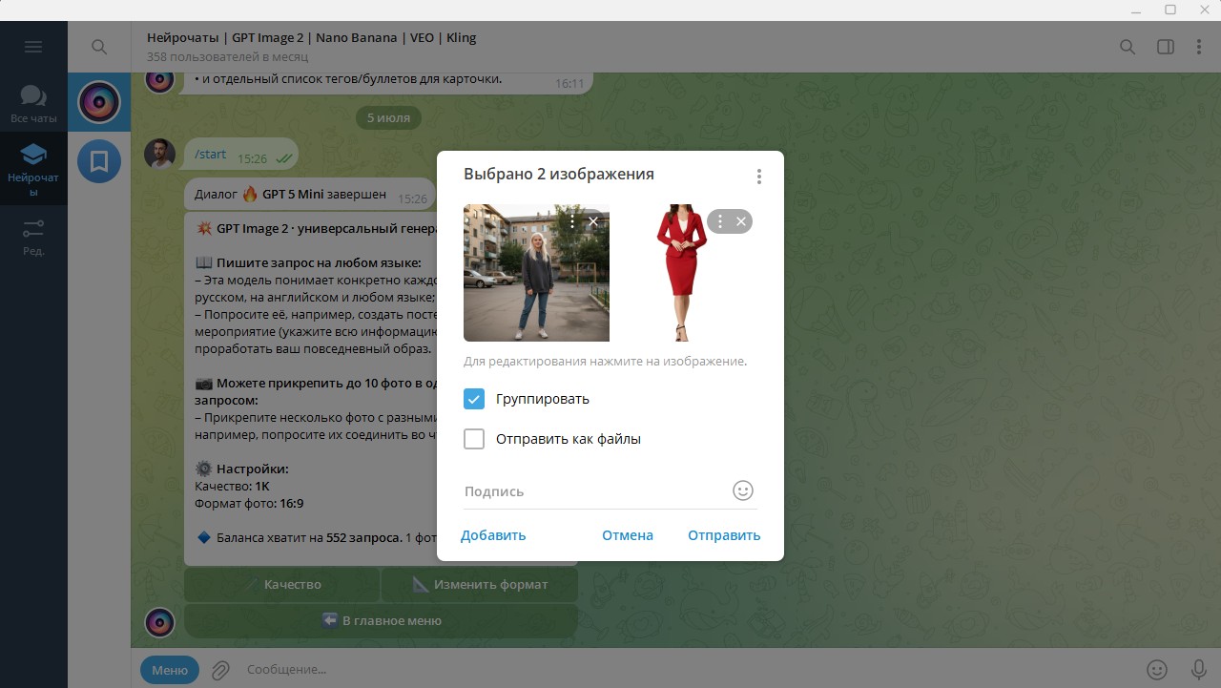Open three-dot menu on street photo

pos(572,221)
